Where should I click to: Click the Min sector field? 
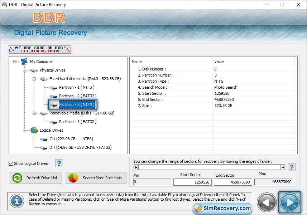point(152,182)
